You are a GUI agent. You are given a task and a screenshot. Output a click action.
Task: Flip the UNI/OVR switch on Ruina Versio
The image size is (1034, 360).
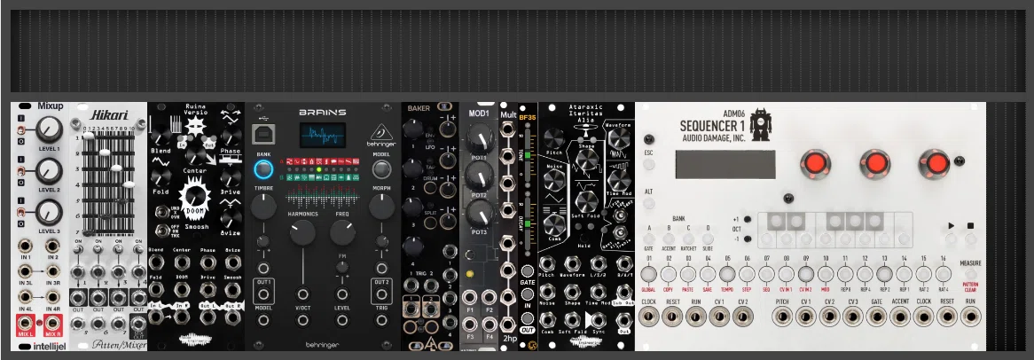[161, 212]
